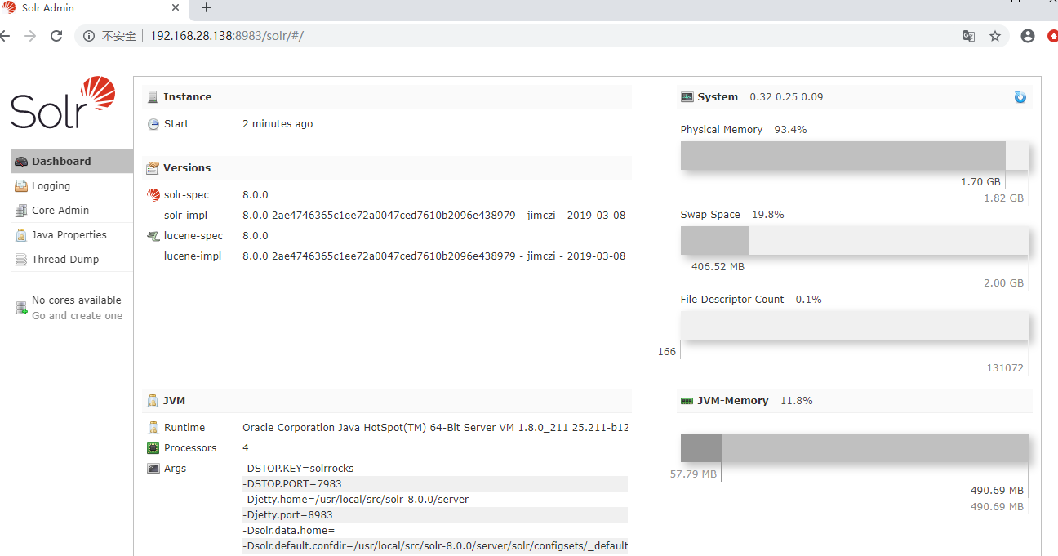The width and height of the screenshot is (1058, 556).
Task: Bookmark the page using the star icon
Action: tap(995, 36)
